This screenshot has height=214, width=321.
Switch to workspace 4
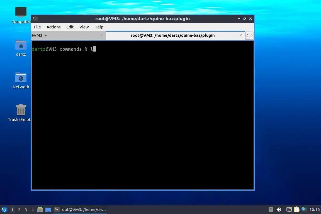pyautogui.click(x=32, y=210)
